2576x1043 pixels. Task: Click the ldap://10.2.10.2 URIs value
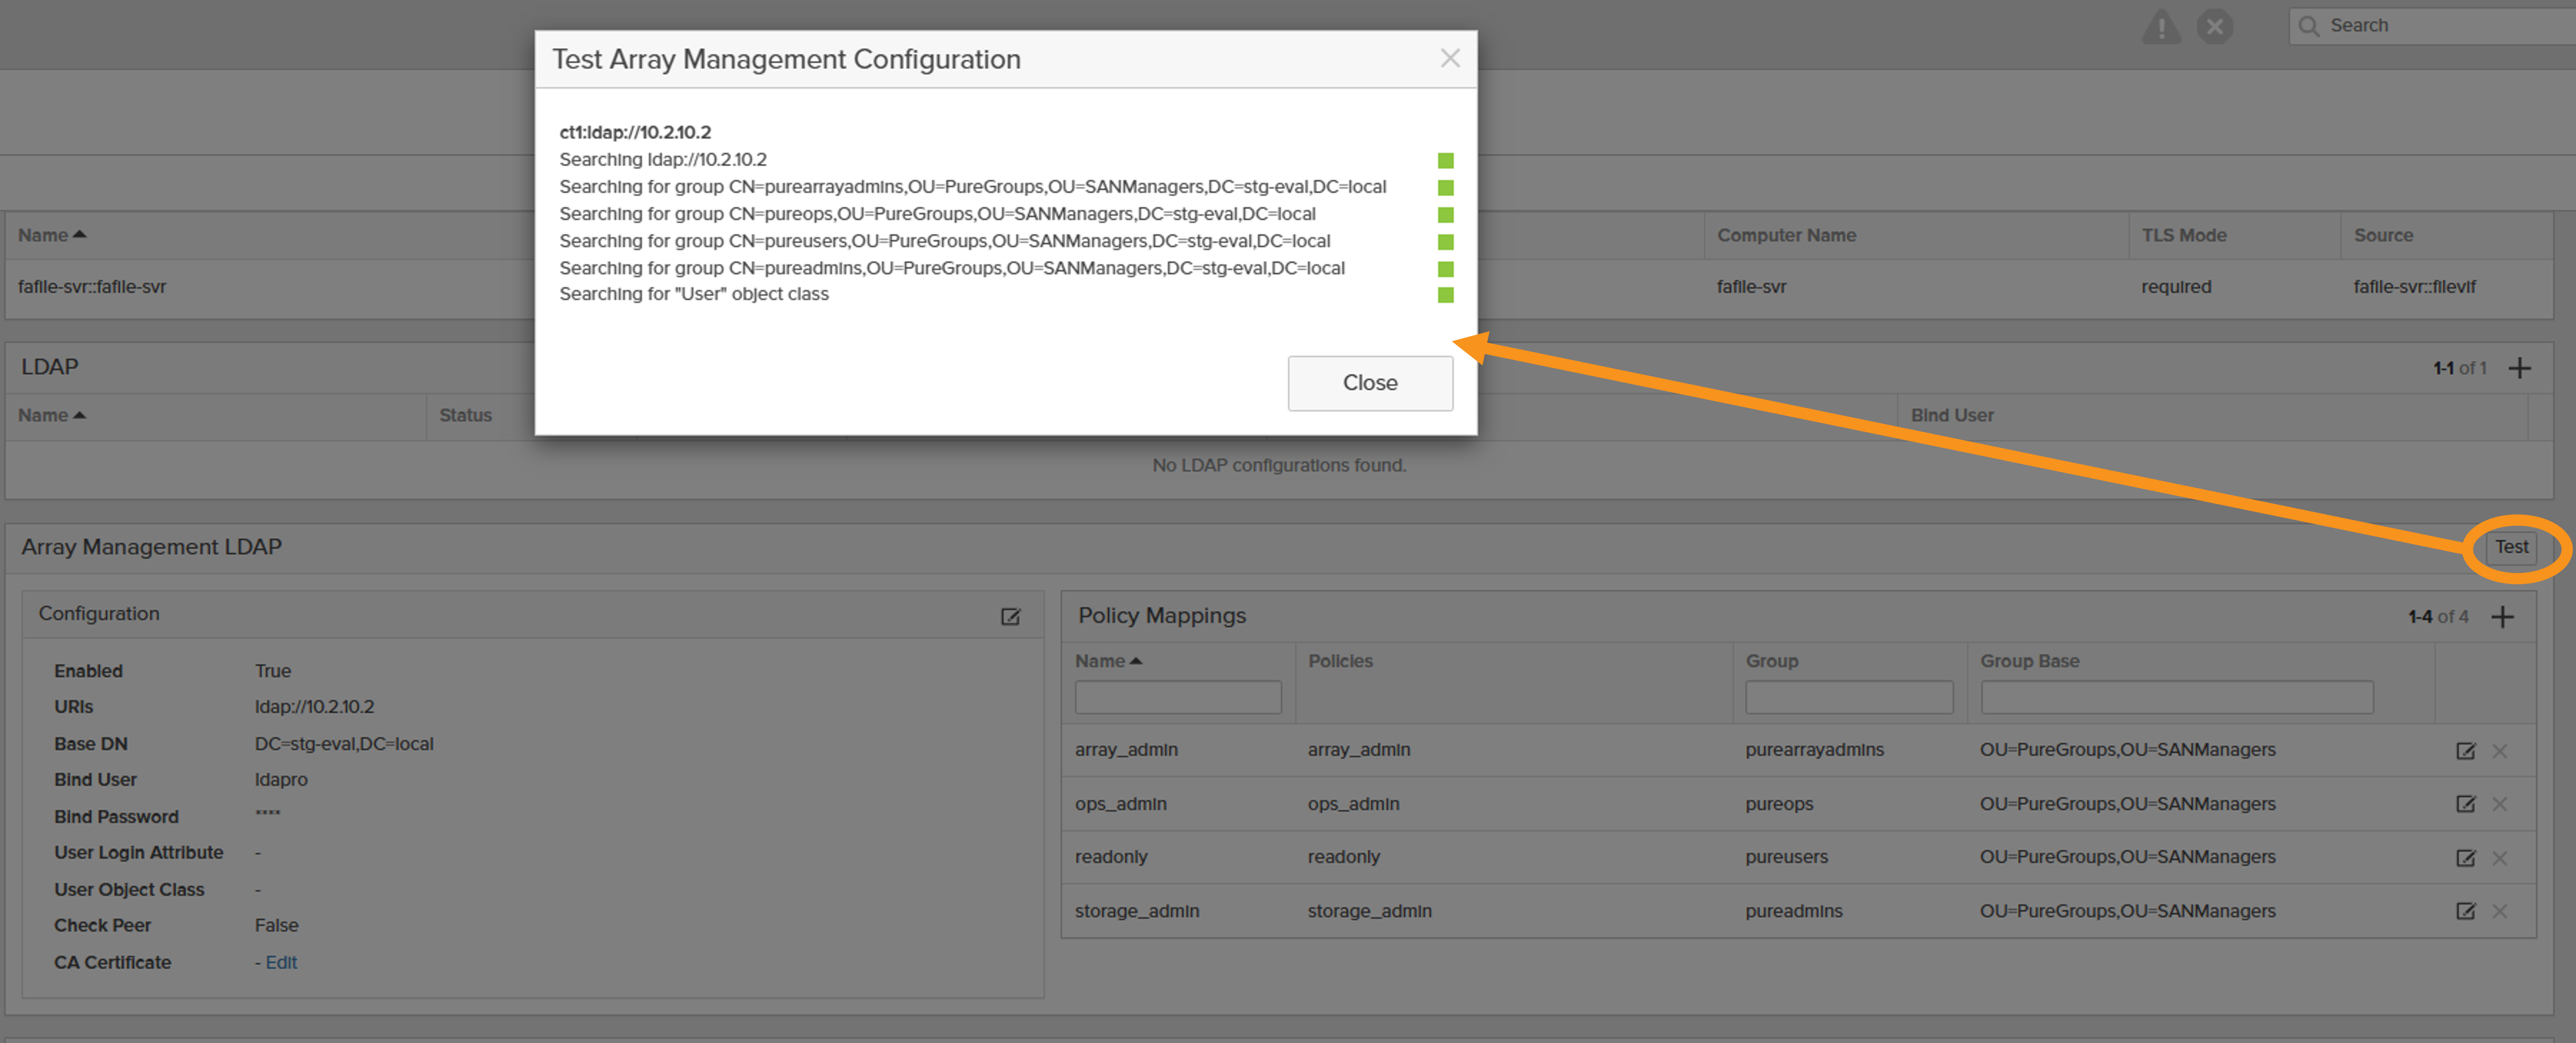coord(314,707)
